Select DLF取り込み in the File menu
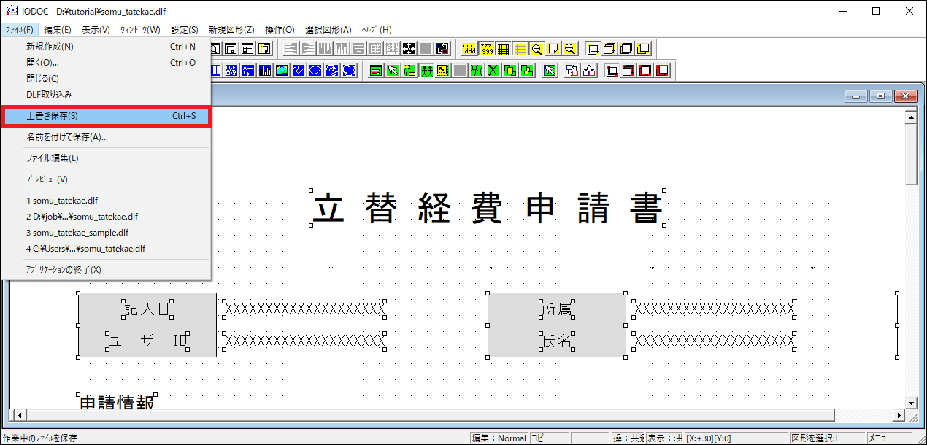 pos(49,95)
